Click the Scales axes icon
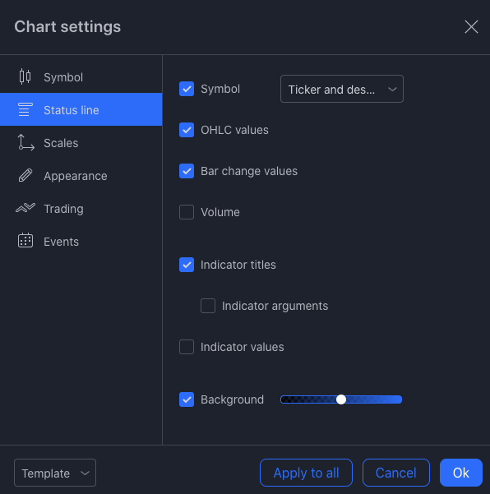The width and height of the screenshot is (490, 494). [x=25, y=142]
